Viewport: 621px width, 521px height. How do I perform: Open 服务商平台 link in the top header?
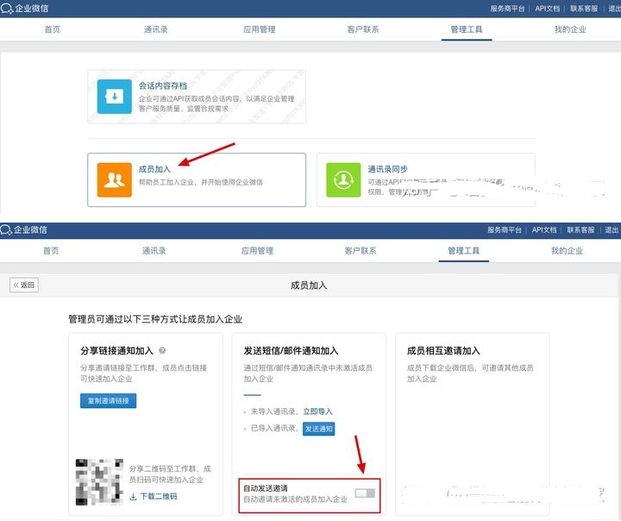tap(507, 8)
